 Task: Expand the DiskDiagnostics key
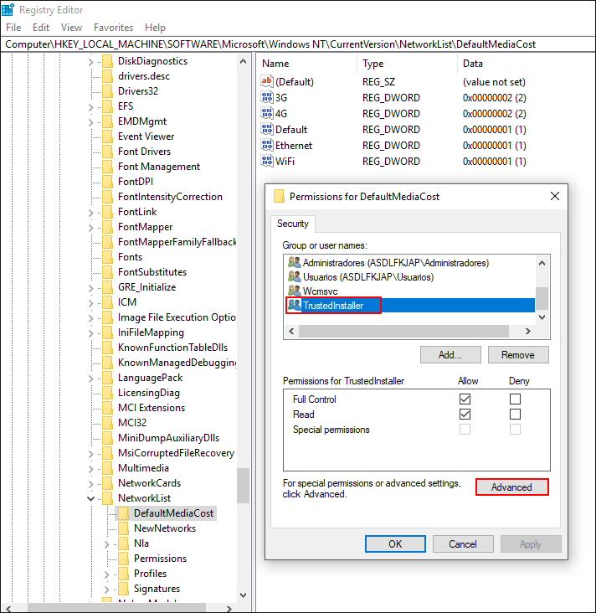coord(90,62)
